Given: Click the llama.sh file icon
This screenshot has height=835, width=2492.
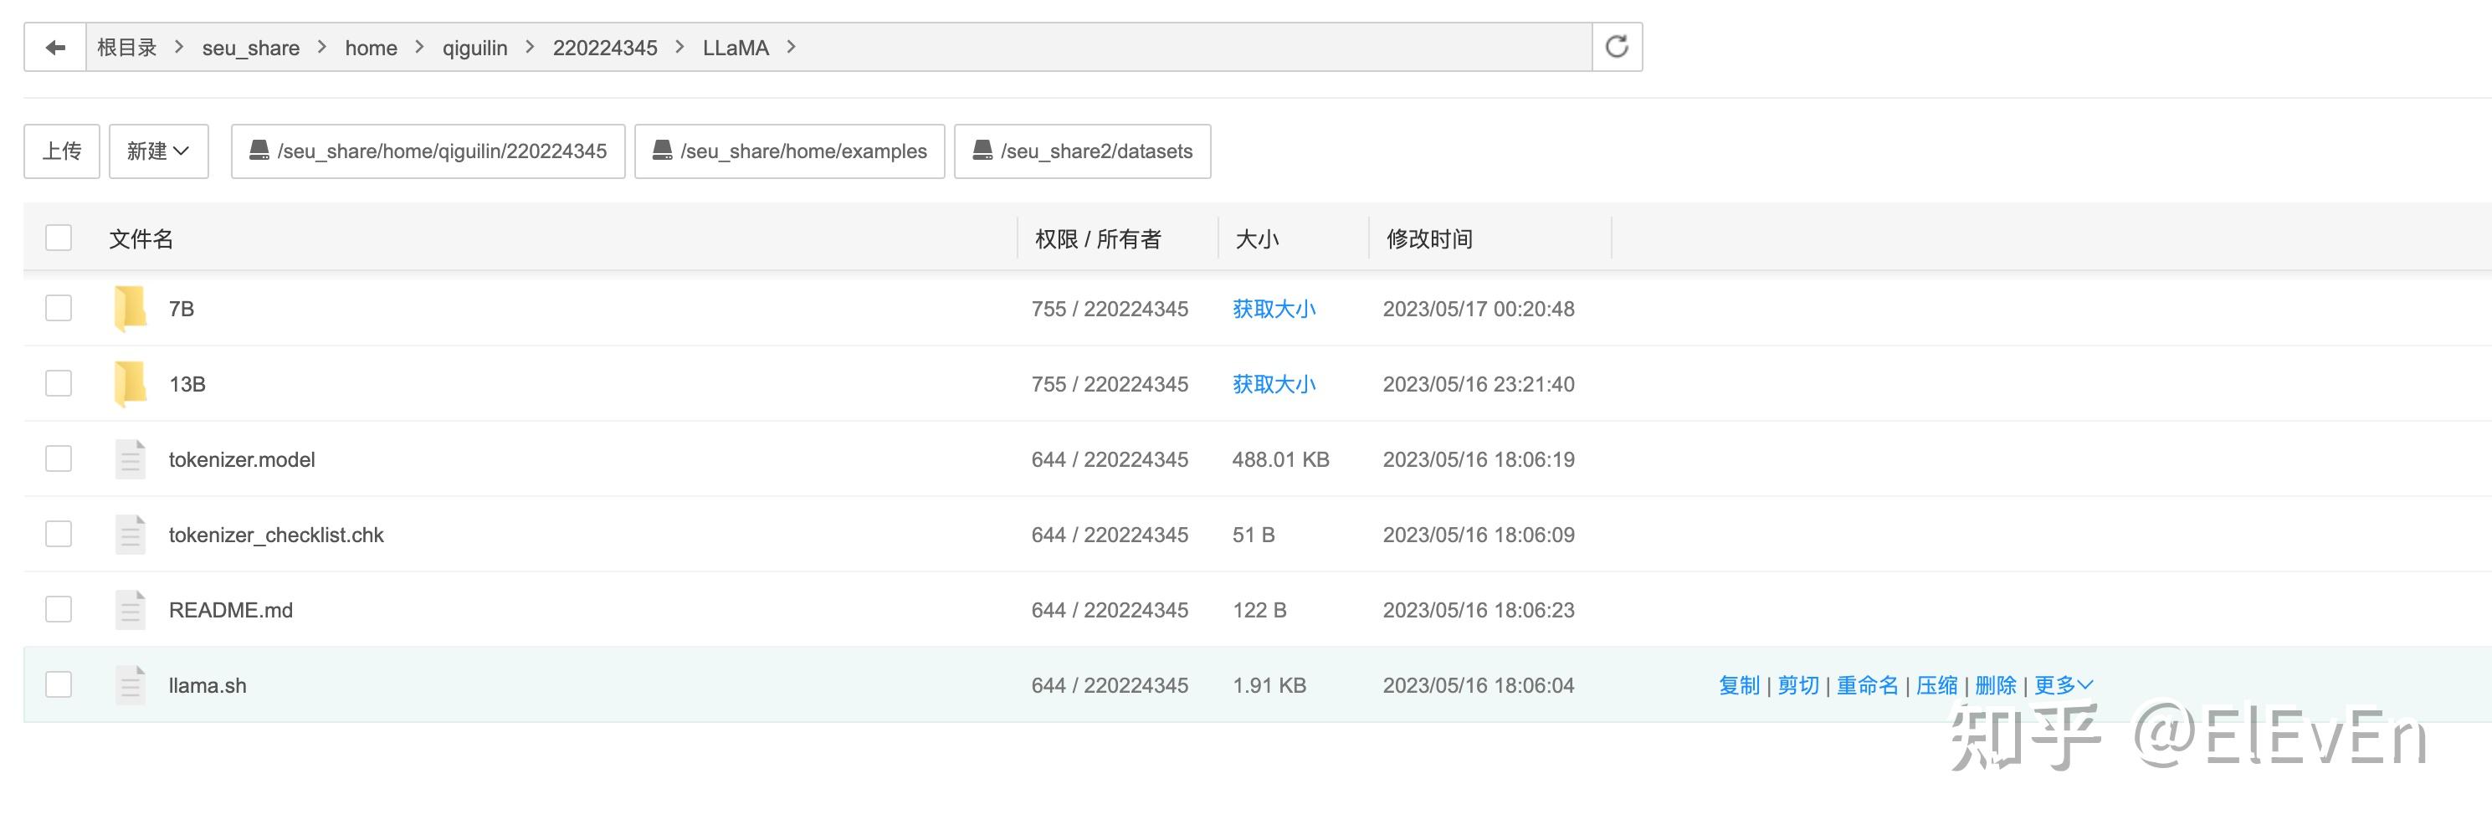Looking at the screenshot, I should 130,685.
